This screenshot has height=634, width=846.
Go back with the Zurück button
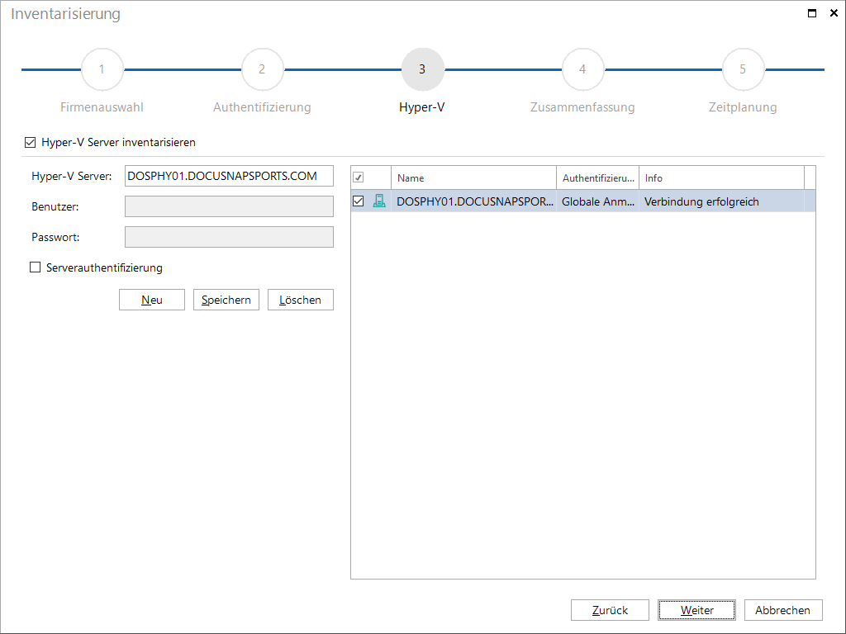pyautogui.click(x=610, y=610)
